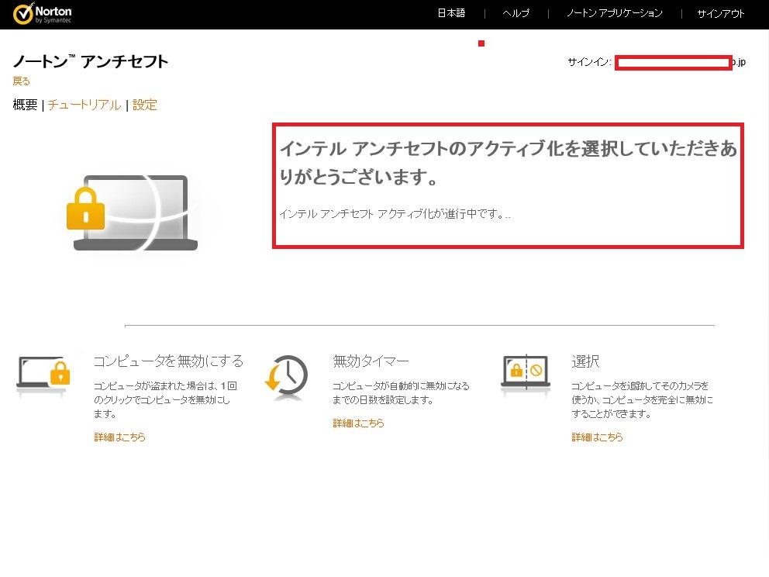This screenshot has height=577, width=769.
Task: Open ノートン アプリケーション in the top bar
Action: pyautogui.click(x=615, y=13)
